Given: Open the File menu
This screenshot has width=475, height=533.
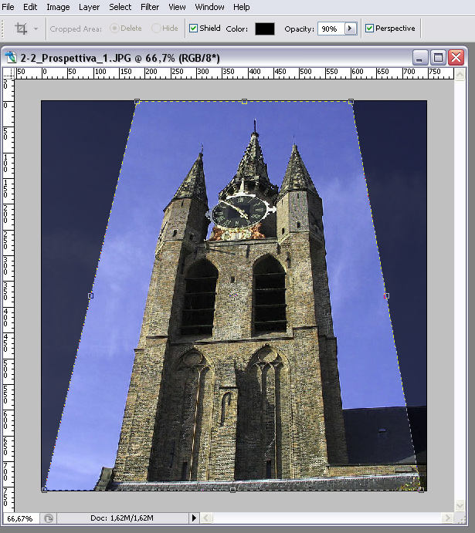Looking at the screenshot, I should click(x=8, y=7).
